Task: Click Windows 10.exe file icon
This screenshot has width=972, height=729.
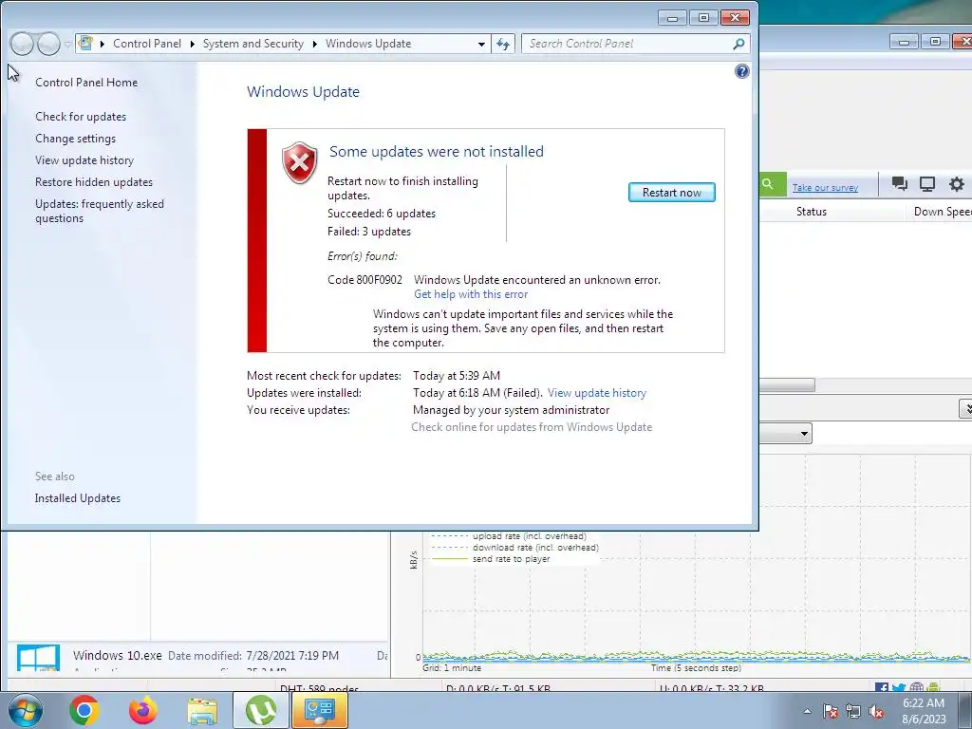Action: [38, 658]
